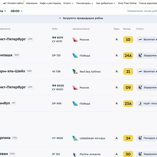Go to Кафе и рестораны section
This screenshot has width=157, height=157.
[x=50, y=3]
